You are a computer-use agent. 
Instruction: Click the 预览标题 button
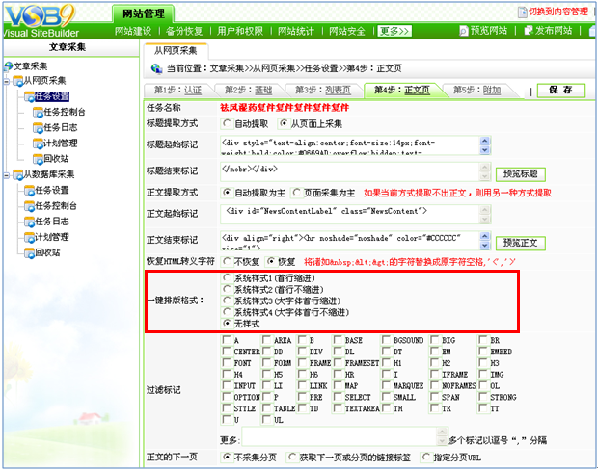click(520, 174)
